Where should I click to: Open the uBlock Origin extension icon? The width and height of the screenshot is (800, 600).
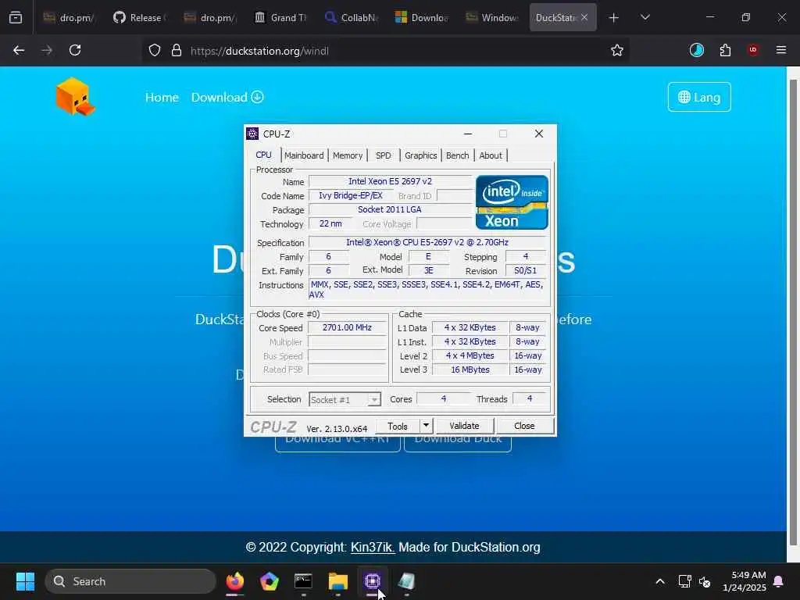click(x=753, y=50)
